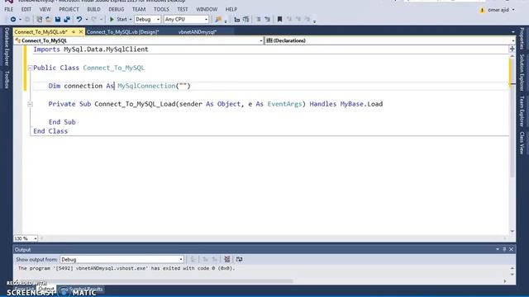Viewport: 529px width, 297px height.
Task: Clear all output text icon
Action: click(227, 259)
